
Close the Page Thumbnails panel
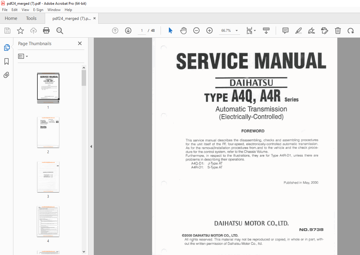tap(80, 43)
